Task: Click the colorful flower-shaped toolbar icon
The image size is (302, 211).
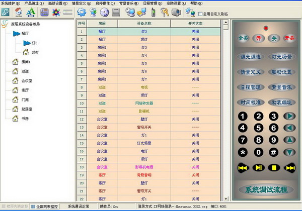Action: click(56, 13)
